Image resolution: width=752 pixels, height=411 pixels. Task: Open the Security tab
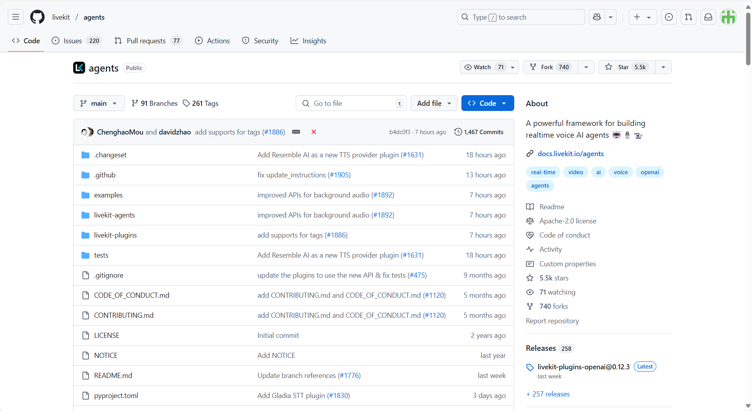[260, 41]
